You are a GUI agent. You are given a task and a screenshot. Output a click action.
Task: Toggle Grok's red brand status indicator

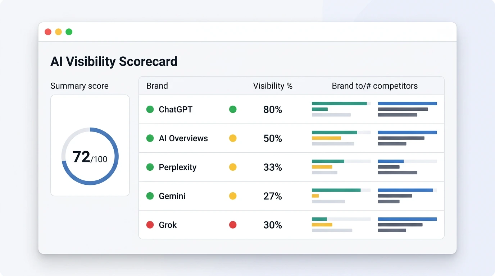point(150,225)
